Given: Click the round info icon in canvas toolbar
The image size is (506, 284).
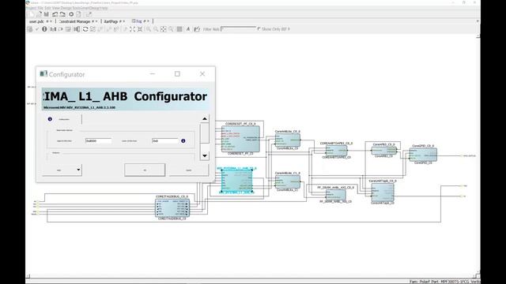Looking at the screenshot, I should tap(44, 29).
